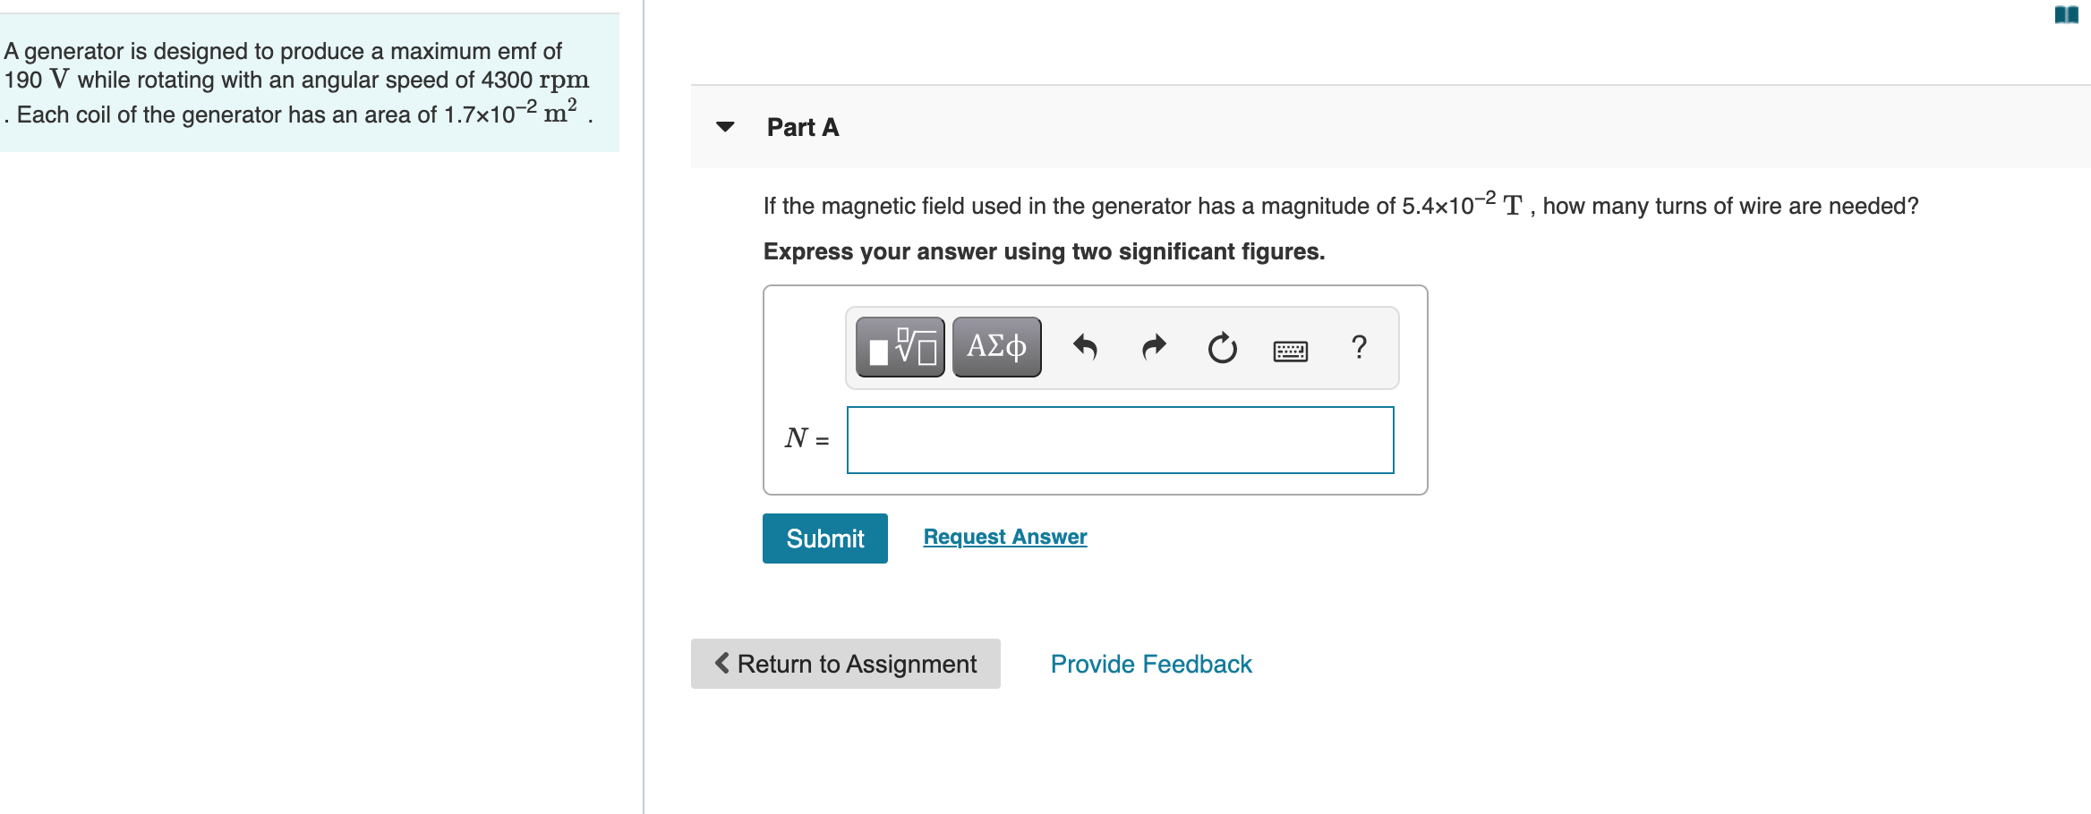
Task: Switch focus to Part A heading
Action: pyautogui.click(x=801, y=127)
